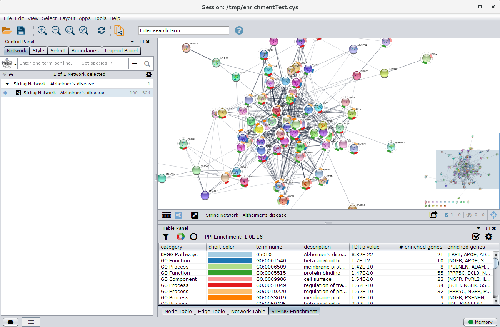Click the Save Session floppy disk icon

(x=21, y=30)
